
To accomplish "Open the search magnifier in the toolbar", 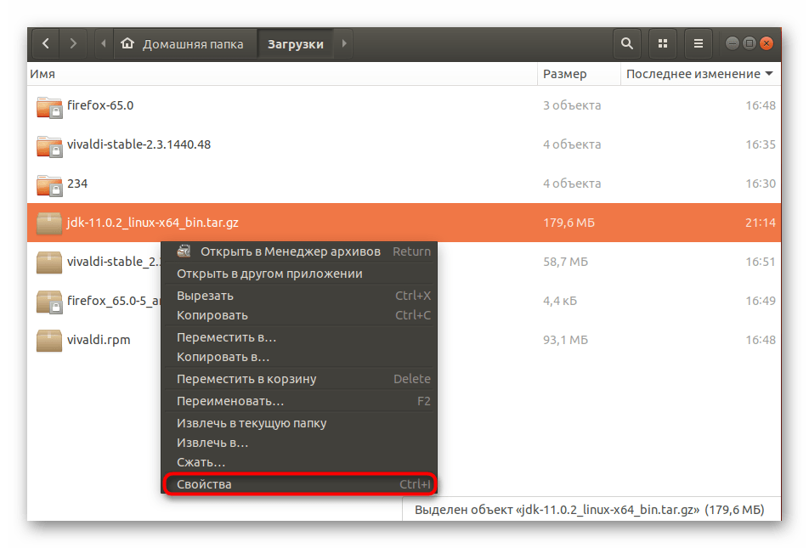I will (627, 43).
